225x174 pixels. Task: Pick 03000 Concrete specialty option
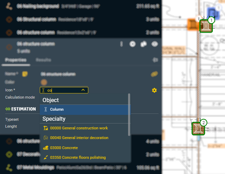click(x=64, y=148)
